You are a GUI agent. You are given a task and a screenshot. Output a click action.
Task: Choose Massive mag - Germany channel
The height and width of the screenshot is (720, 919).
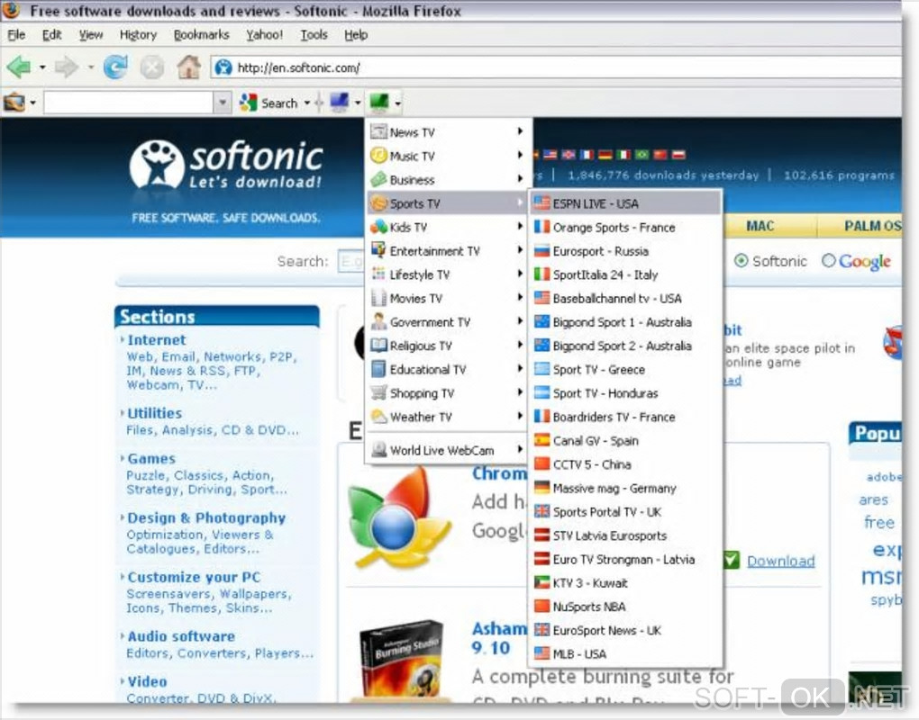click(x=625, y=488)
